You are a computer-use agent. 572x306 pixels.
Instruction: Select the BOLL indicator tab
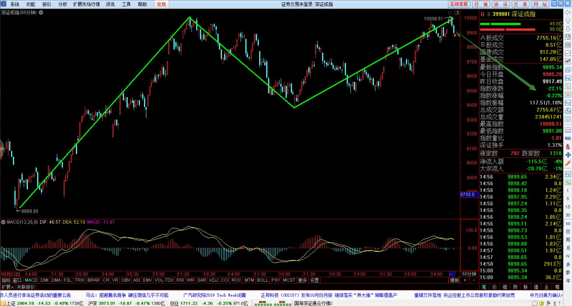click(262, 280)
